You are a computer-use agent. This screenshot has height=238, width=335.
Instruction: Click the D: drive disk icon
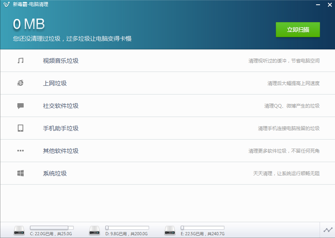pos(95,230)
